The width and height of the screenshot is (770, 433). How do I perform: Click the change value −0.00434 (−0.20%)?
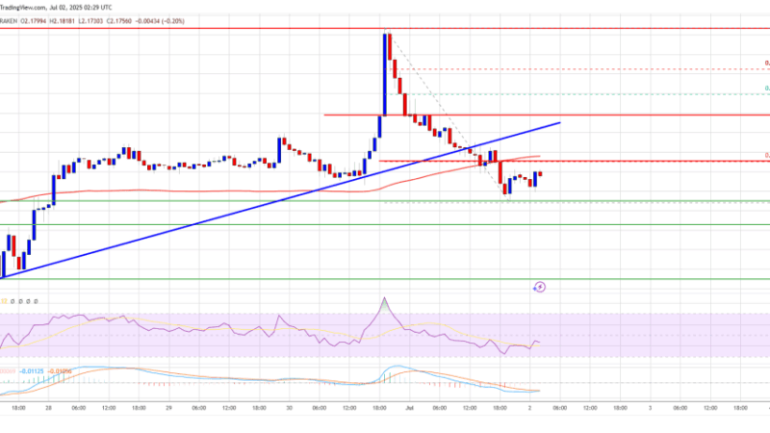(159, 21)
